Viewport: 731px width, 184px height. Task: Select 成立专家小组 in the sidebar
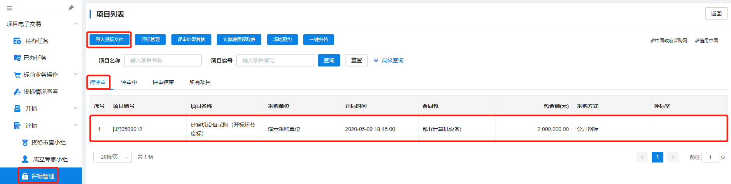[50, 159]
